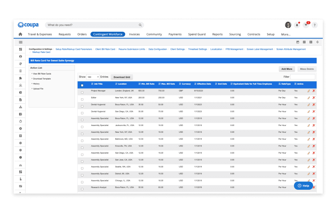336x213 pixels.
Task: Click the help question mark icon
Action: coord(315,25)
